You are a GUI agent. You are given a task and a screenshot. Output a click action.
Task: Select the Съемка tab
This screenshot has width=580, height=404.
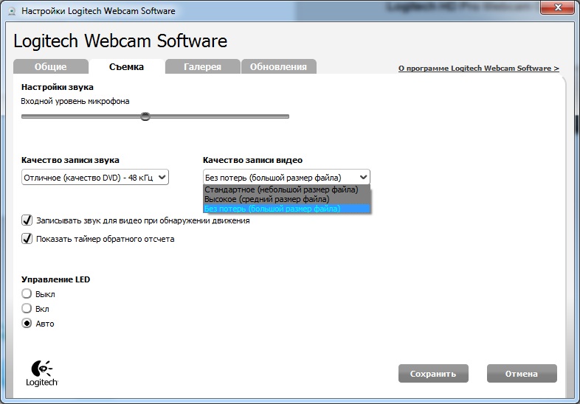pos(126,67)
